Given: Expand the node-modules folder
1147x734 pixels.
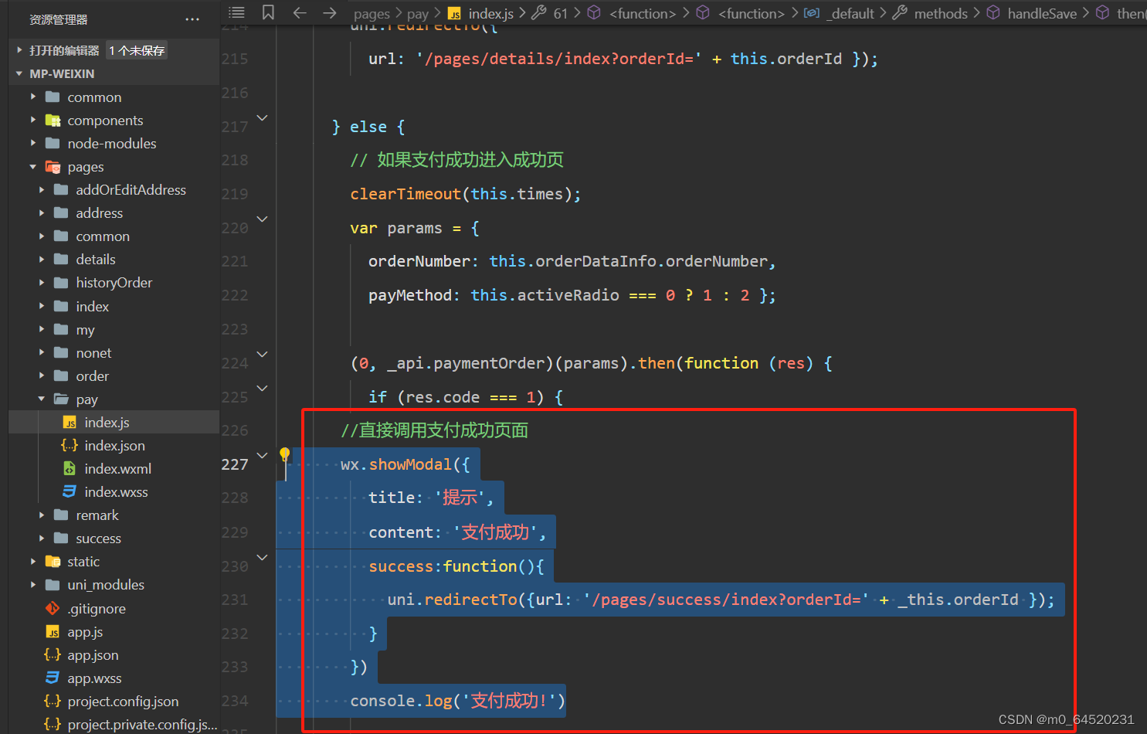Looking at the screenshot, I should (33, 144).
